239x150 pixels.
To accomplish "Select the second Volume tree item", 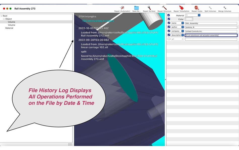I will (11, 25).
